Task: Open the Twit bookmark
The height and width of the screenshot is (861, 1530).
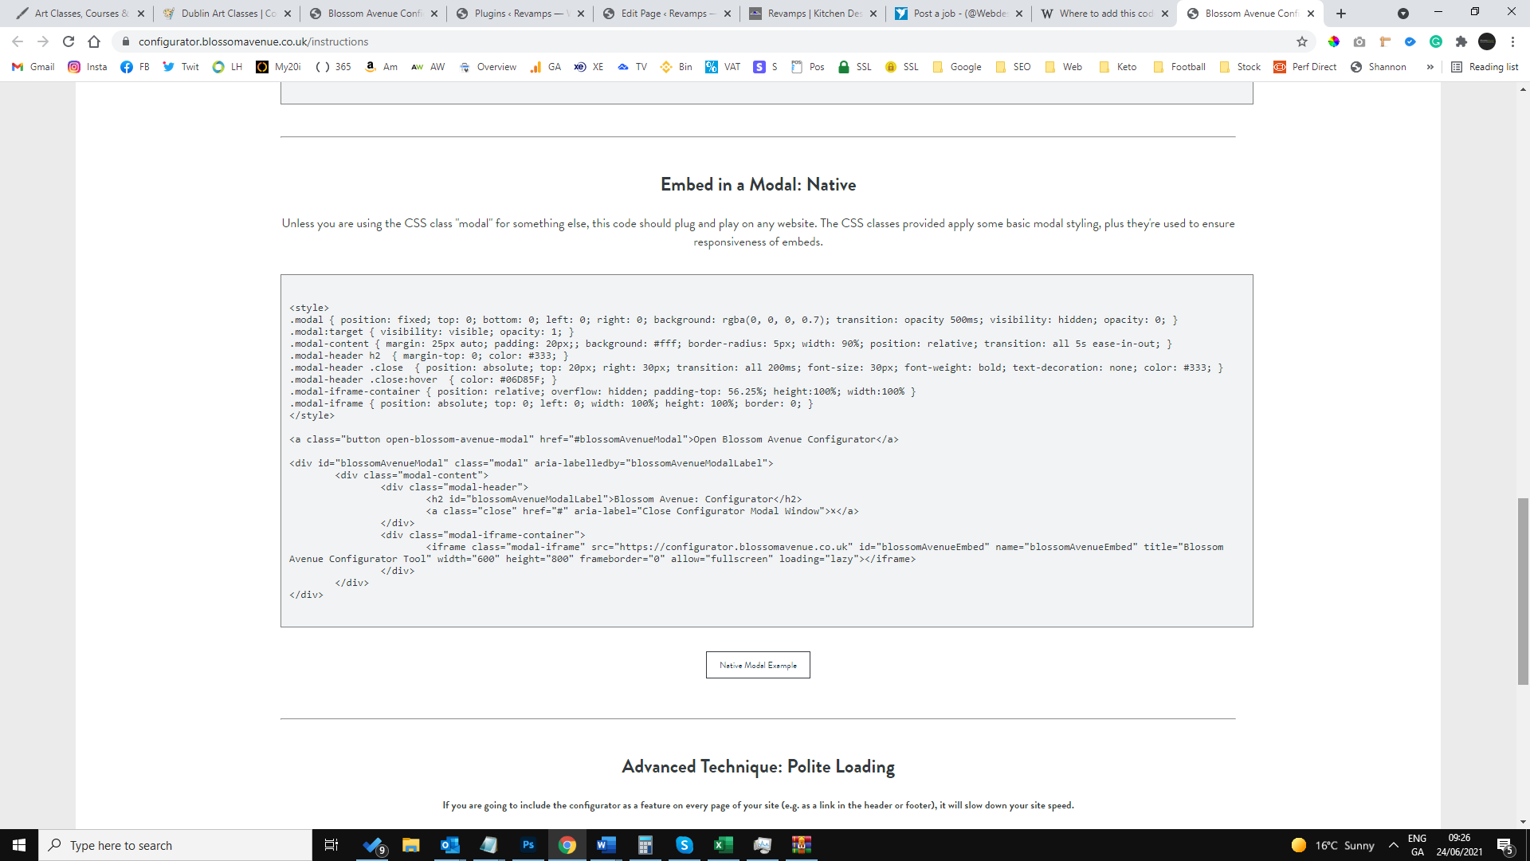Action: coord(181,67)
